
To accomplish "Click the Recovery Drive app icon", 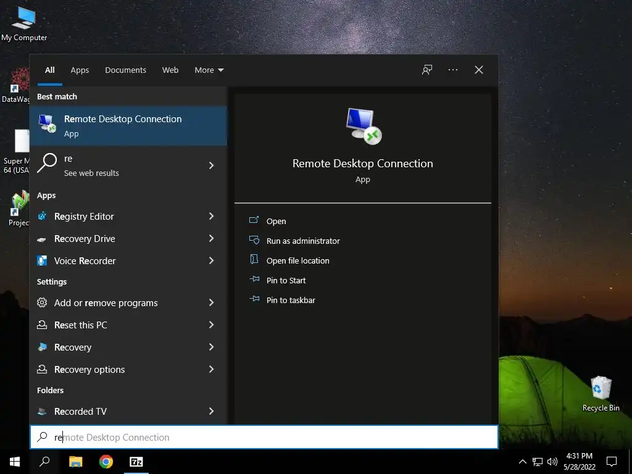I will pos(42,239).
